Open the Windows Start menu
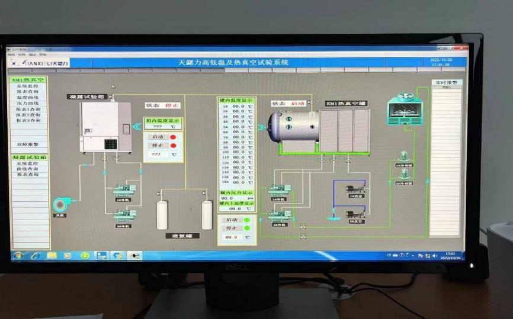The height and width of the screenshot is (319, 513). click(x=18, y=256)
